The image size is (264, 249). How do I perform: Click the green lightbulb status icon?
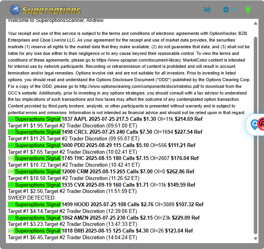click(x=247, y=9)
